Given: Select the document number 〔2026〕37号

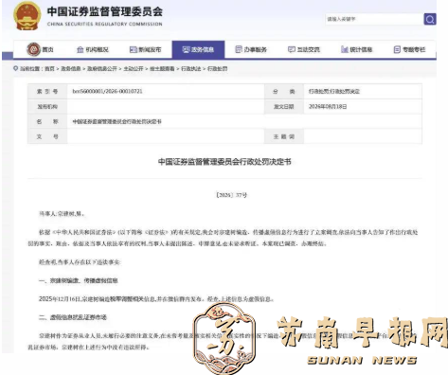Looking at the screenshot, I should (231, 195).
